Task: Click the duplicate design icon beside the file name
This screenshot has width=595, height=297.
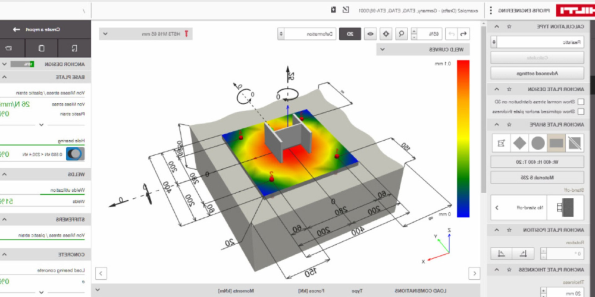Action: [334, 10]
